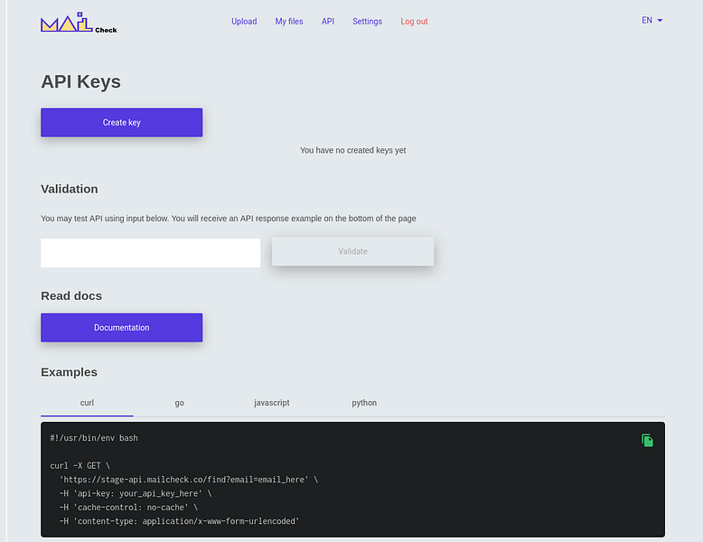The height and width of the screenshot is (542, 703).
Task: Click the Validate button
Action: 352,251
